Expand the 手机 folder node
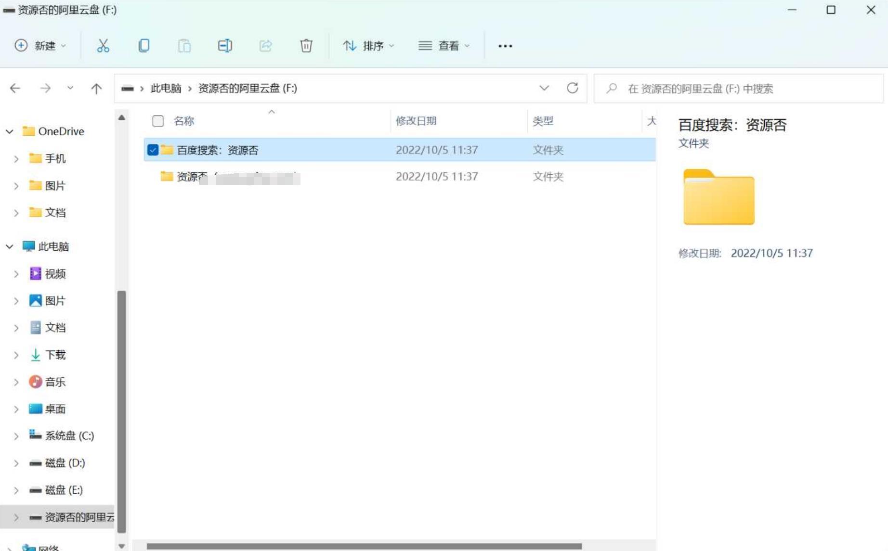The height and width of the screenshot is (551, 888). 16,159
